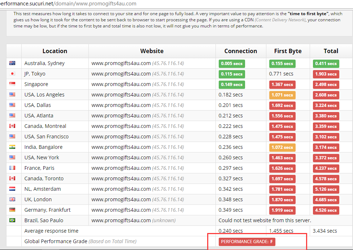Click Amsterdam's 5.126 secs total badge
353x250 pixels.
[326, 189]
